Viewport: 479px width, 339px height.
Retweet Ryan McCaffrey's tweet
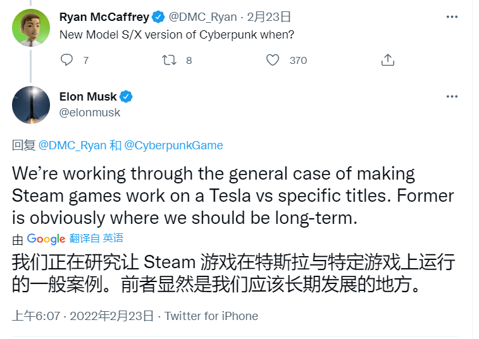click(x=169, y=60)
